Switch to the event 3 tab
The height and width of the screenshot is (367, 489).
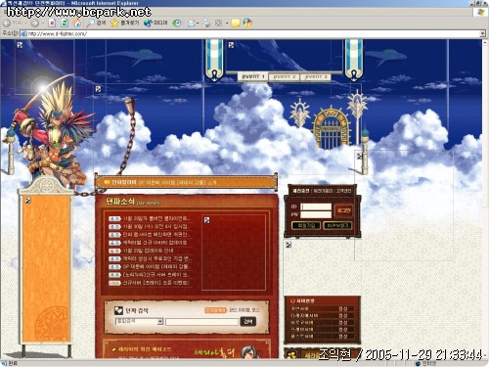(x=315, y=77)
